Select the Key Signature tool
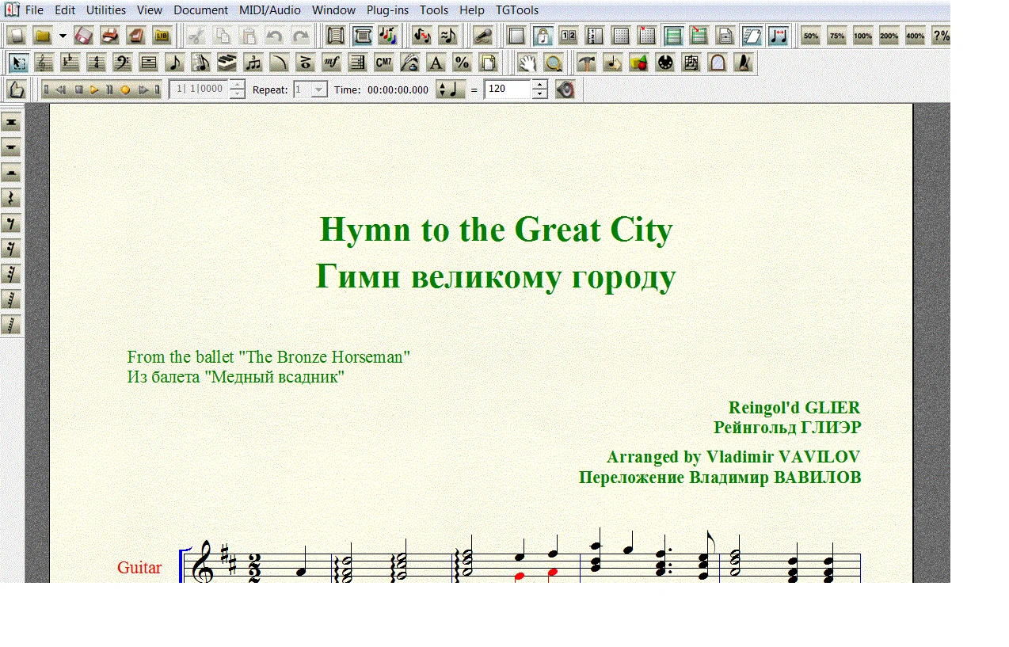This screenshot has height=647, width=1009. pyautogui.click(x=70, y=63)
